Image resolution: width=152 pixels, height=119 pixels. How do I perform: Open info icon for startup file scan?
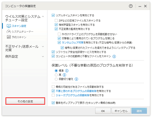pyautogui.click(x=114, y=56)
